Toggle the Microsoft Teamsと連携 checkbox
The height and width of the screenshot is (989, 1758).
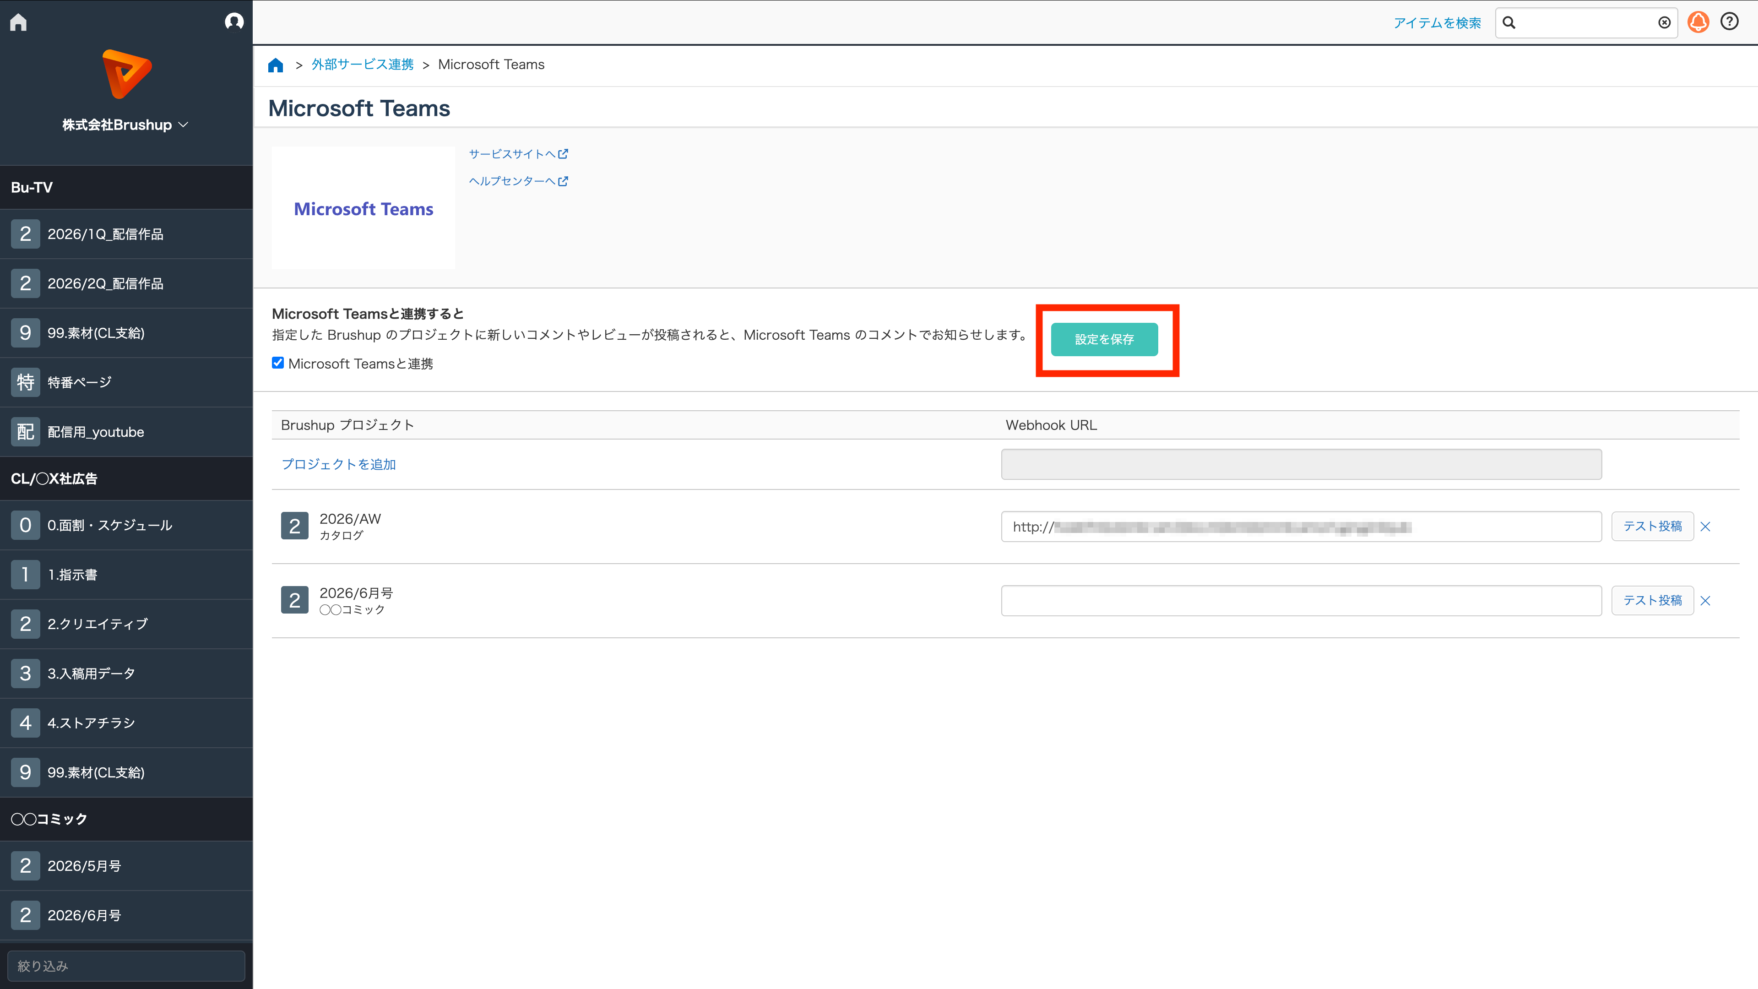(278, 363)
